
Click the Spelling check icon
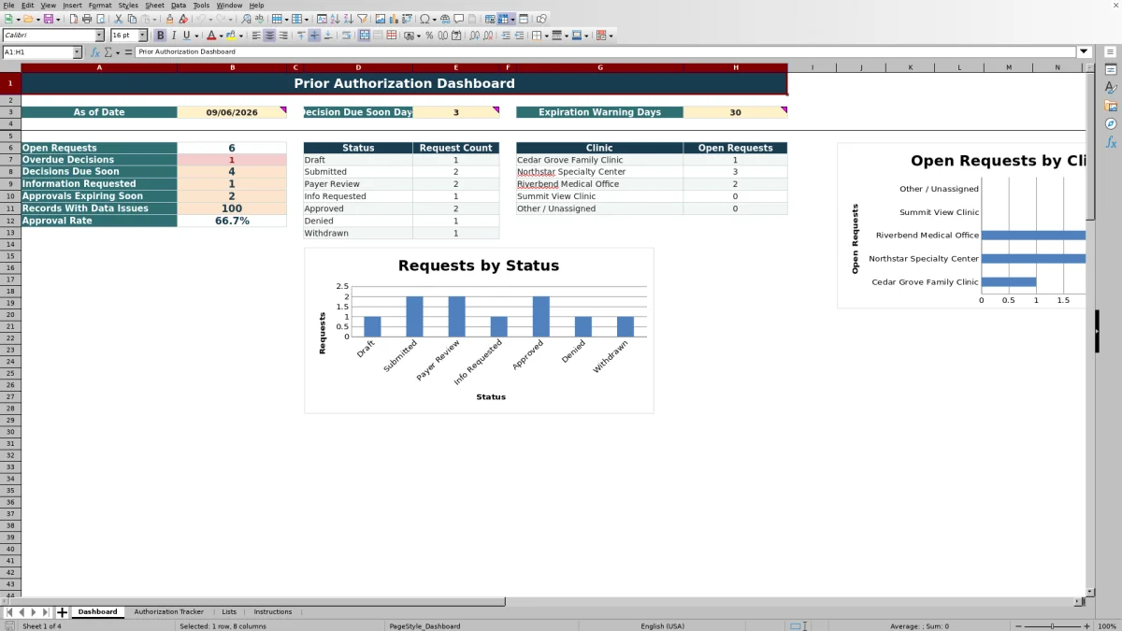point(259,19)
